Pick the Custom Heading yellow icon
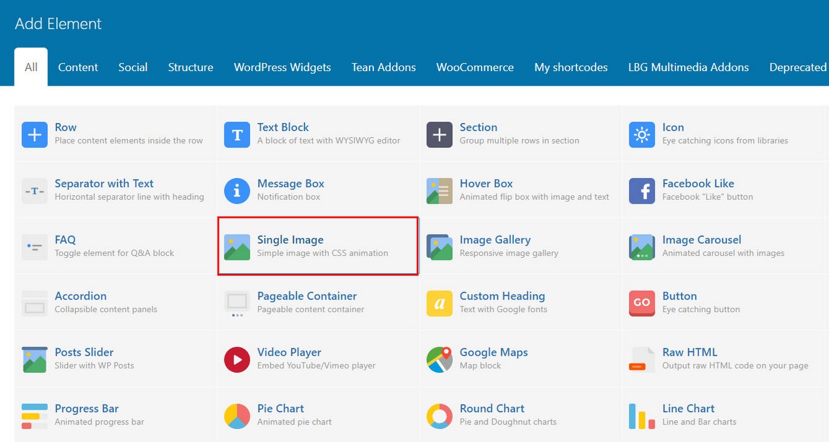The width and height of the screenshot is (829, 442). pyautogui.click(x=440, y=303)
